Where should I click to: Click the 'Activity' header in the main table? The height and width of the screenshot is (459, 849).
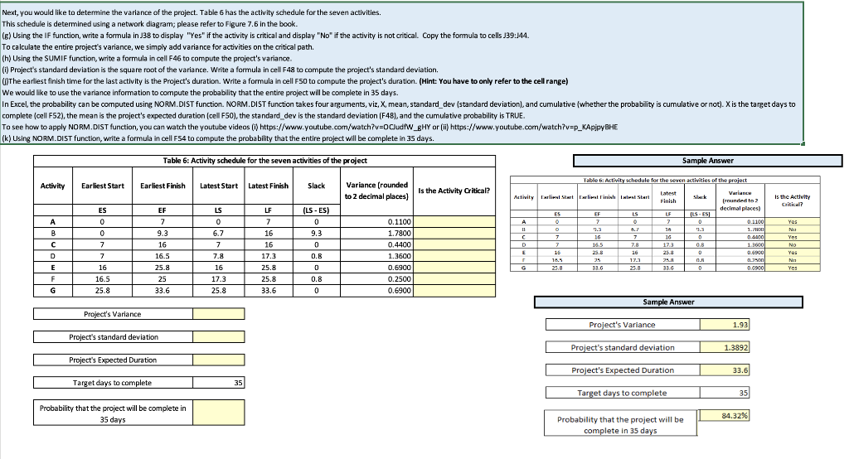point(52,186)
